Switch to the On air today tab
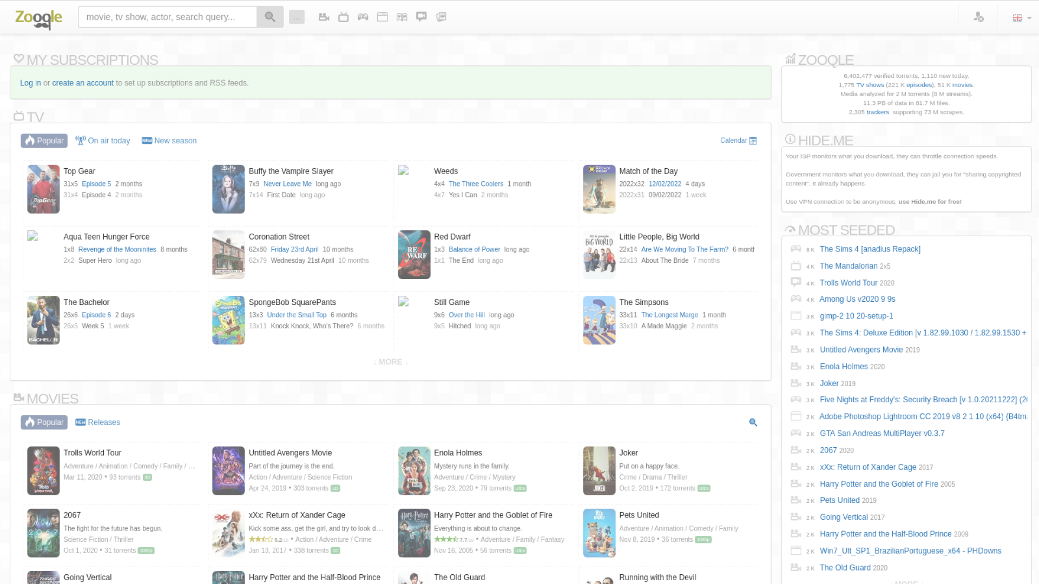1039x584 pixels. click(x=103, y=141)
